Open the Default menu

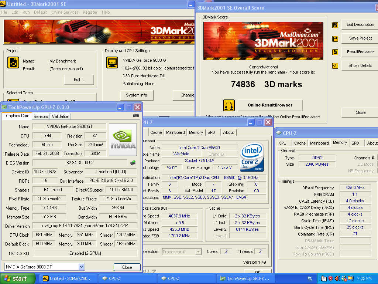(x=40, y=12)
